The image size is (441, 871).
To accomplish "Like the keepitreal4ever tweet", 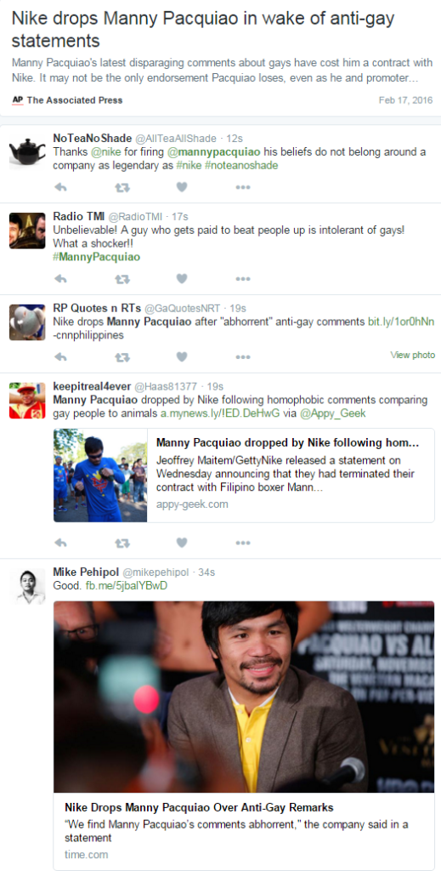I will click(x=181, y=543).
